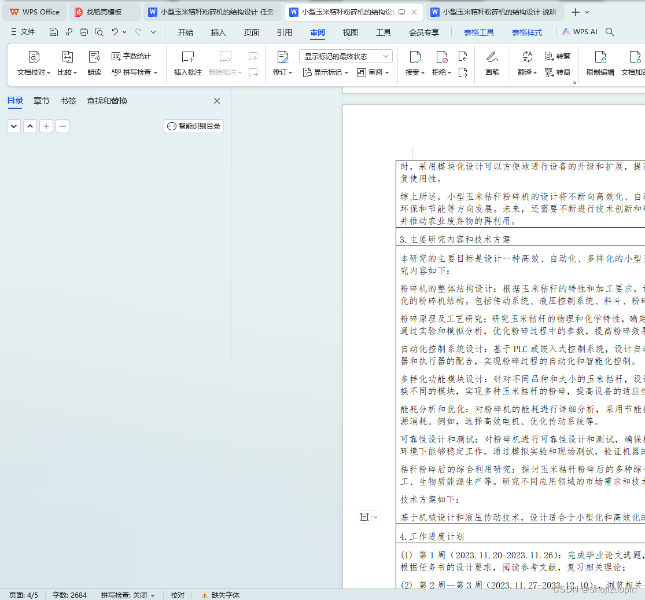Demote heading level minus button

click(62, 126)
